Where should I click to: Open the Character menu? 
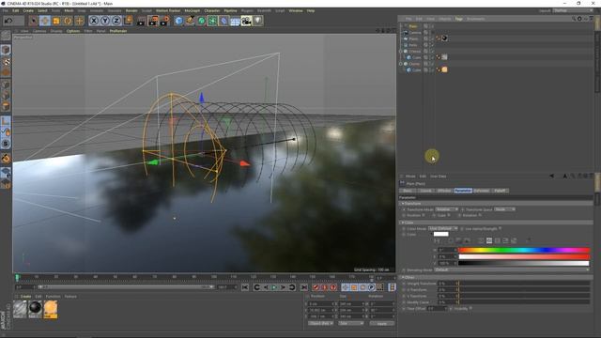212,10
